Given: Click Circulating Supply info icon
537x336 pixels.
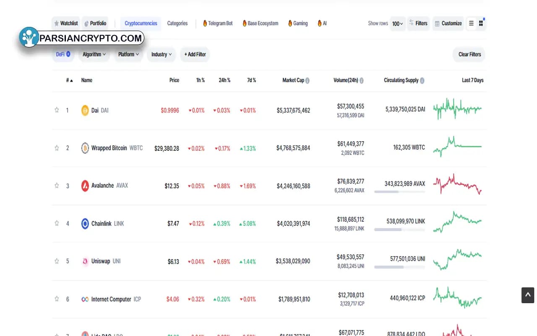Looking at the screenshot, I should tap(422, 80).
